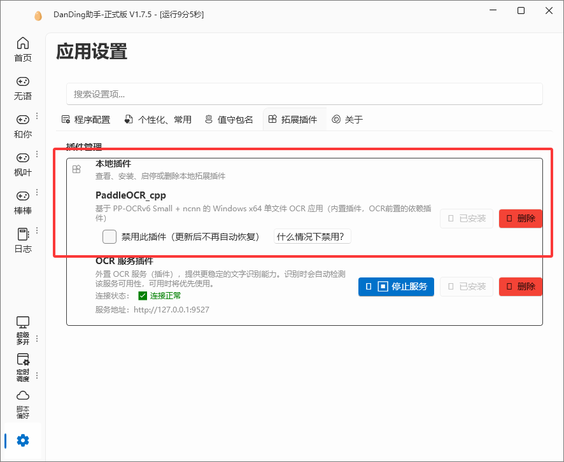The height and width of the screenshot is (462, 564).
Task: Switch to the 值守包名 tab
Action: click(229, 120)
